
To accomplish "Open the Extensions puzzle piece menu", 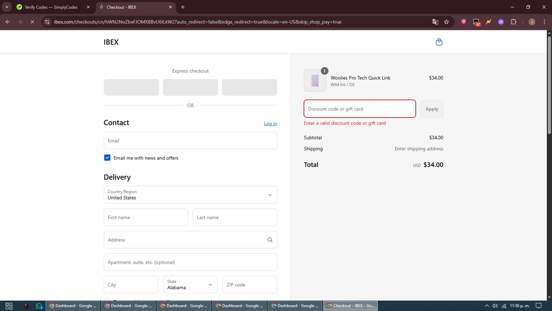I will click(x=514, y=22).
